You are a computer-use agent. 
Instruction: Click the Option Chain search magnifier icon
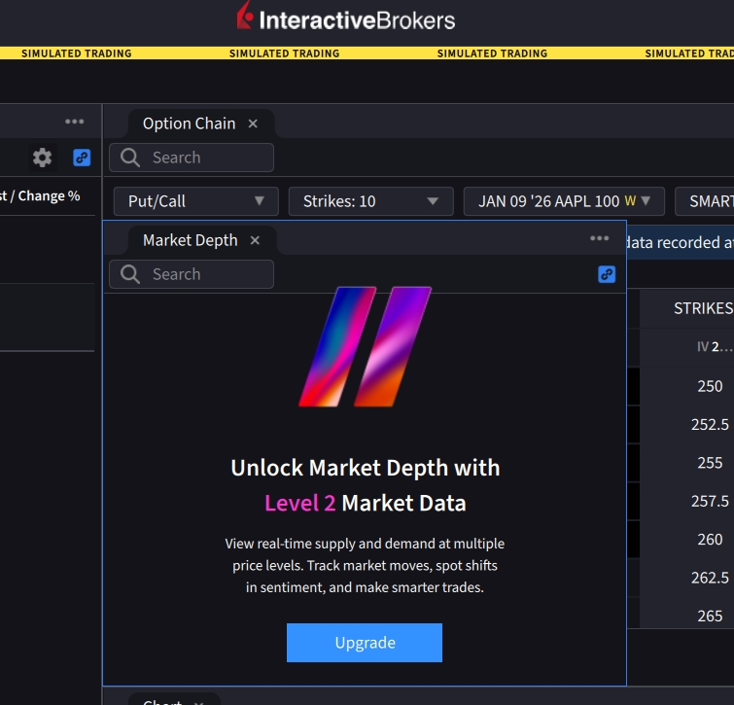pyautogui.click(x=129, y=158)
